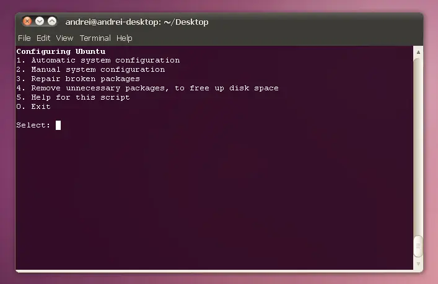Click '5. Help for this script' line
Screen dimensions: 438x284
pos(73,97)
